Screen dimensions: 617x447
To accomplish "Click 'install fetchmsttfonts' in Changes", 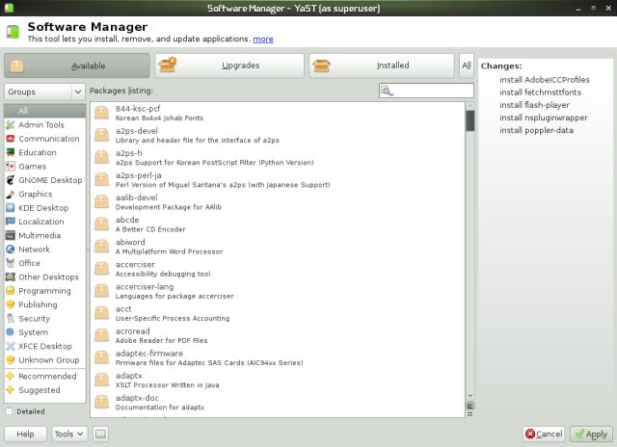I will click(540, 92).
